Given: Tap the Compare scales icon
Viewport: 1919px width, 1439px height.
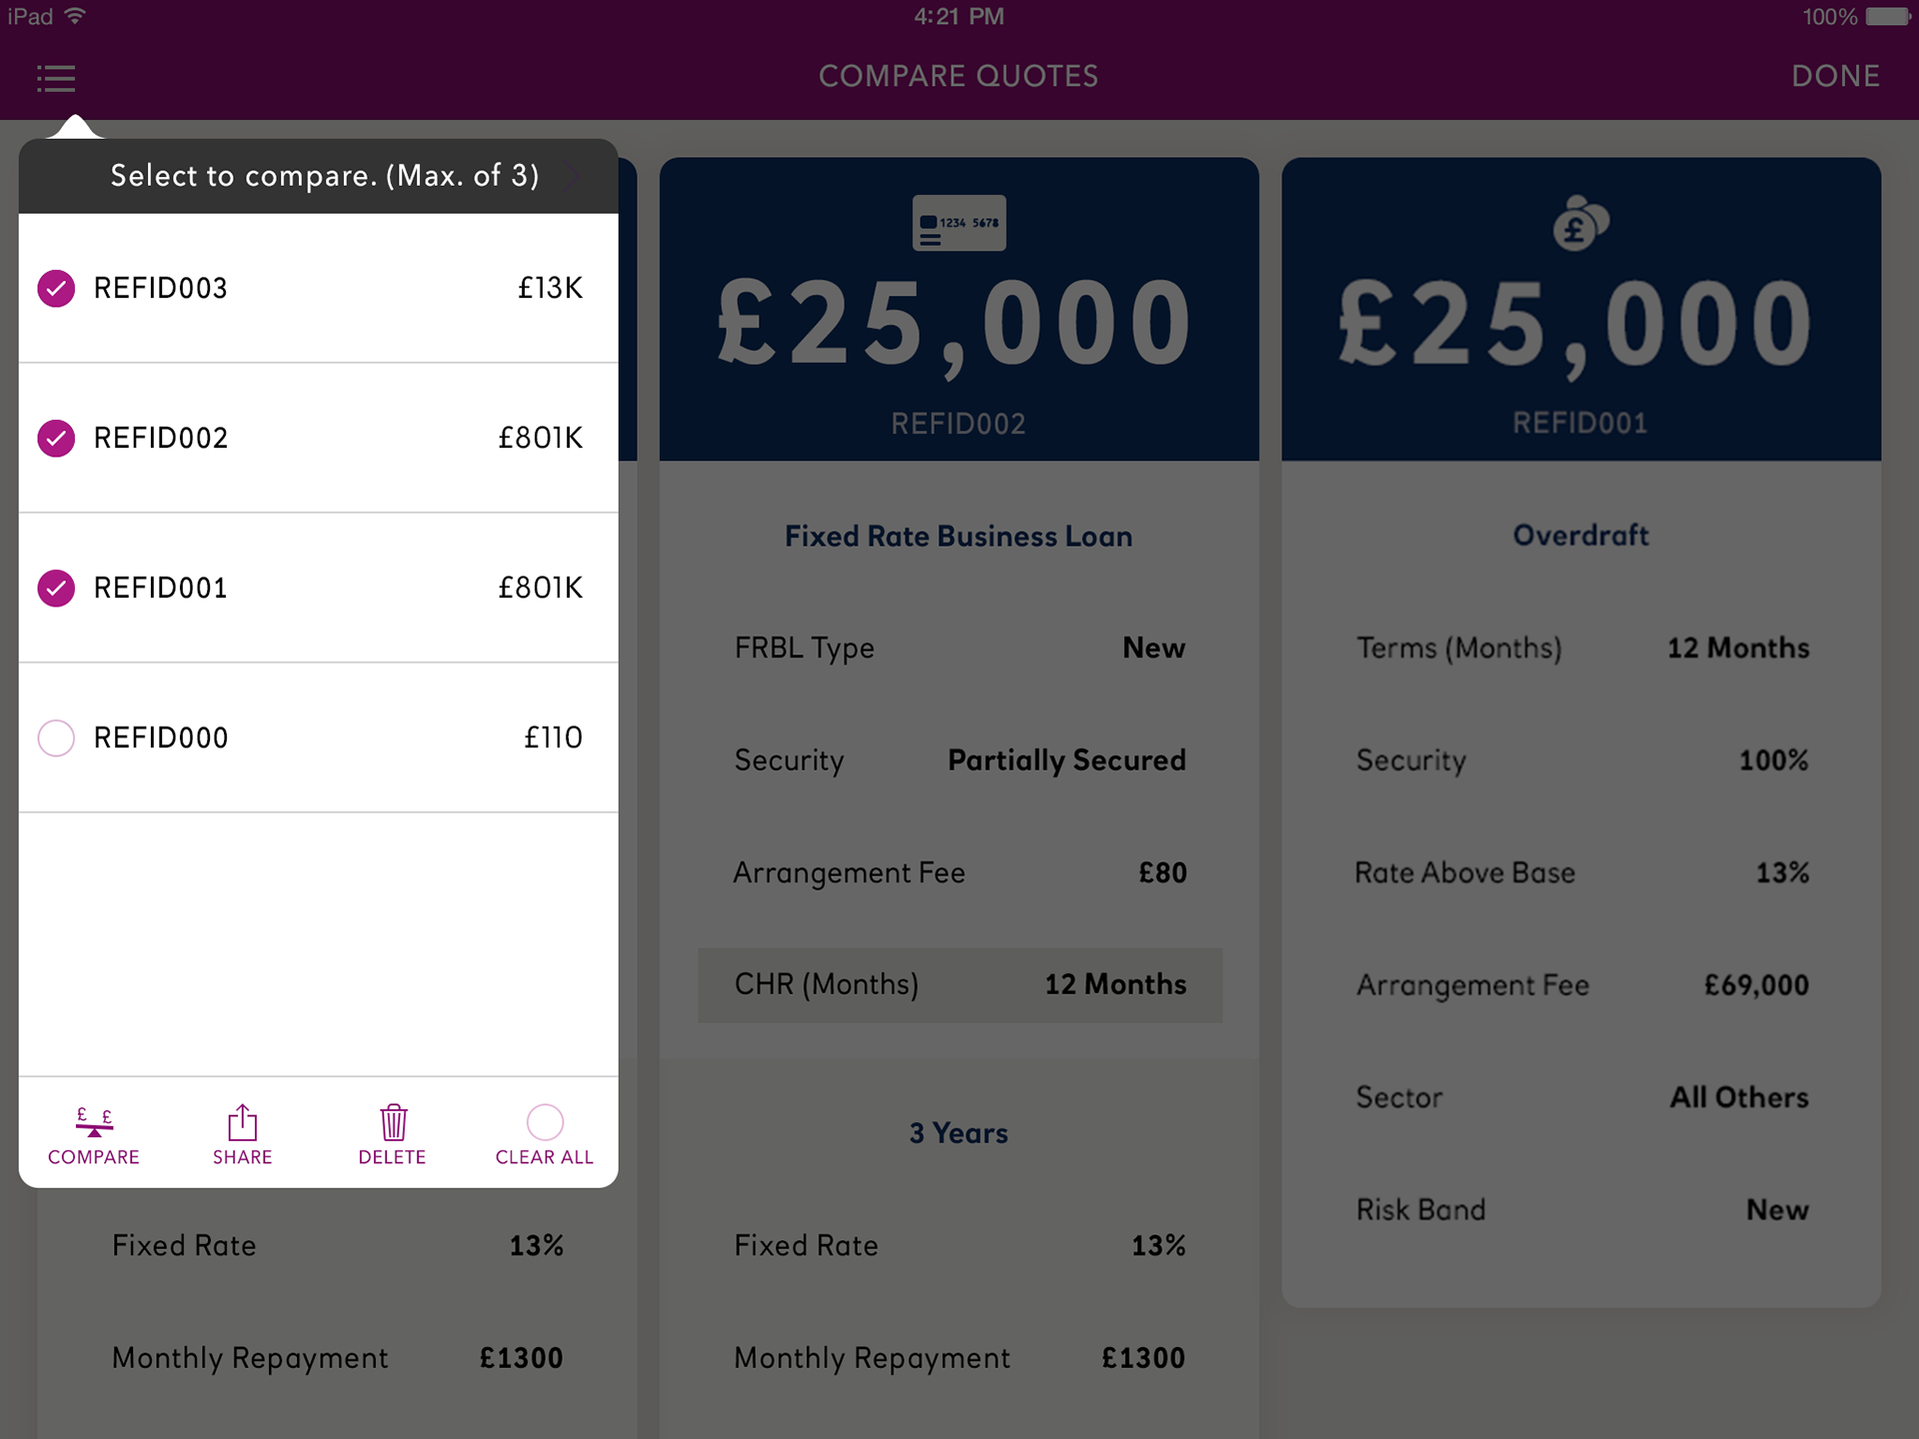Looking at the screenshot, I should click(94, 1122).
